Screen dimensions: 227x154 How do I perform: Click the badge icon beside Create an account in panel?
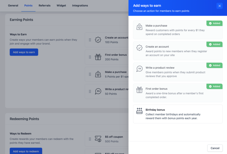tap(139, 48)
